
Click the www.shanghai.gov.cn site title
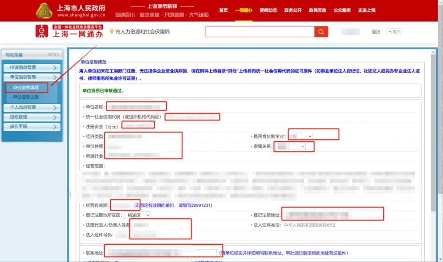click(x=82, y=15)
